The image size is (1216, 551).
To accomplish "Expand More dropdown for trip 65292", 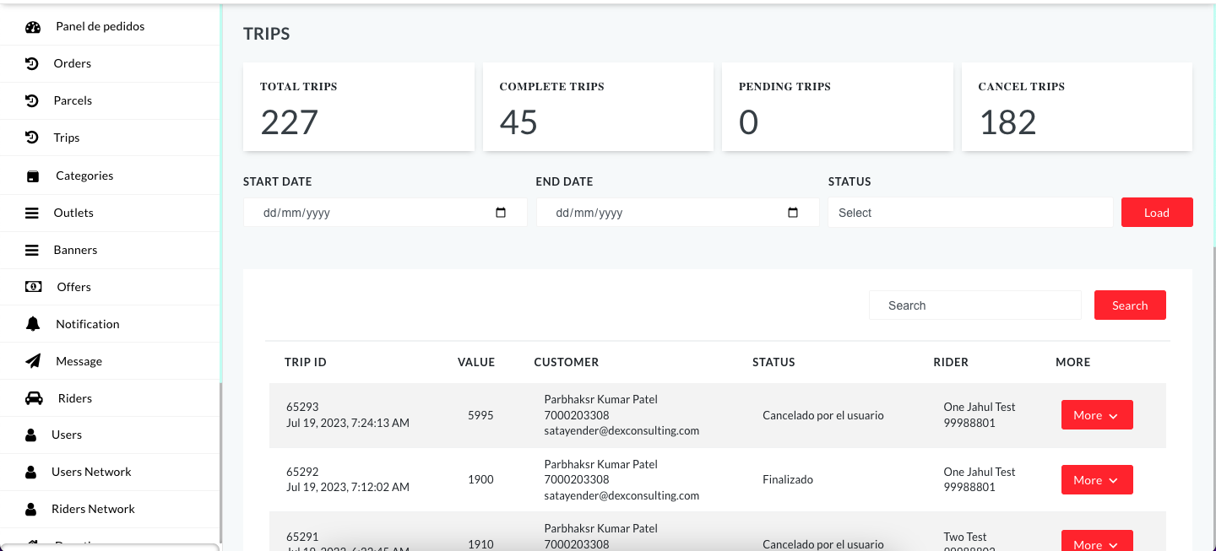I will tap(1096, 480).
